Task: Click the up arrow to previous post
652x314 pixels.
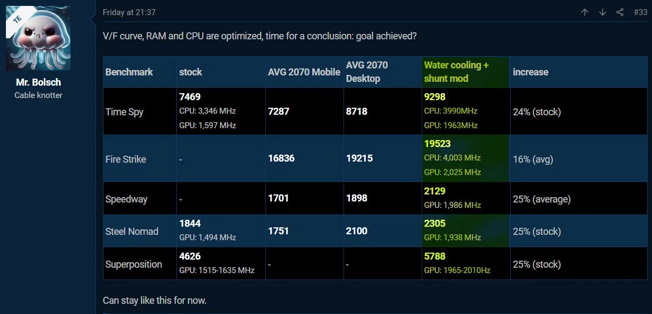Action: [585, 12]
